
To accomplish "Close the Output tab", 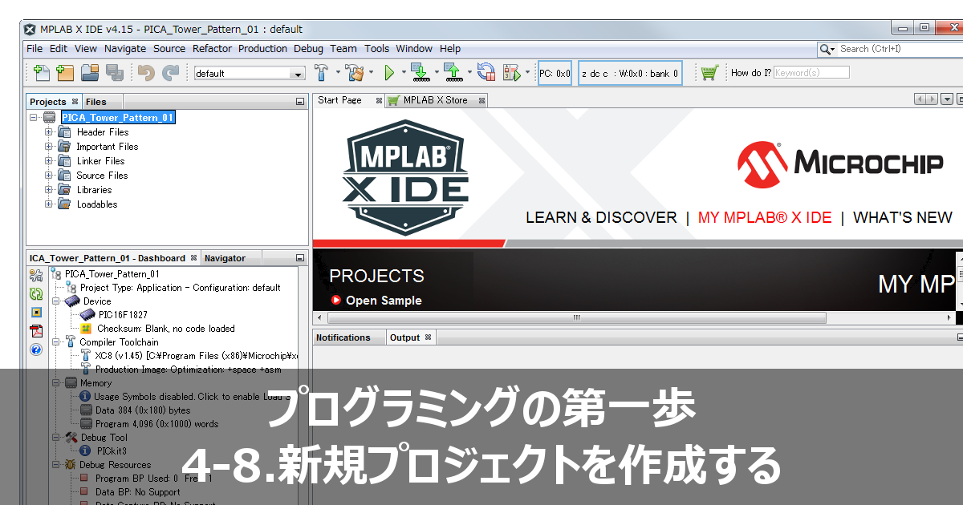I will [428, 337].
